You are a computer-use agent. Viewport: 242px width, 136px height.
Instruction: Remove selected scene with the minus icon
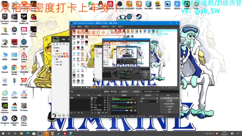tap(75, 113)
